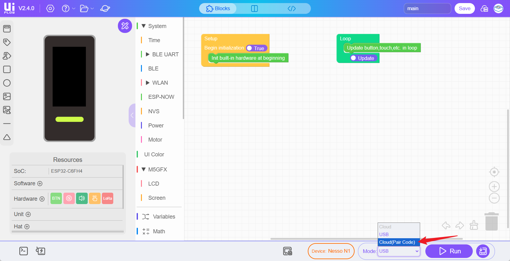Switch to the Blocks tab

tap(218, 9)
